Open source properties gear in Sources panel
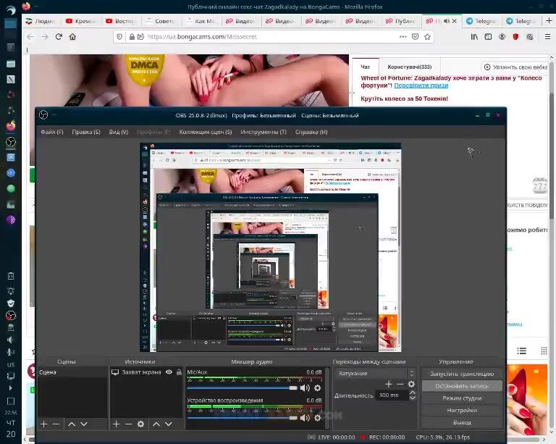 click(x=140, y=424)
